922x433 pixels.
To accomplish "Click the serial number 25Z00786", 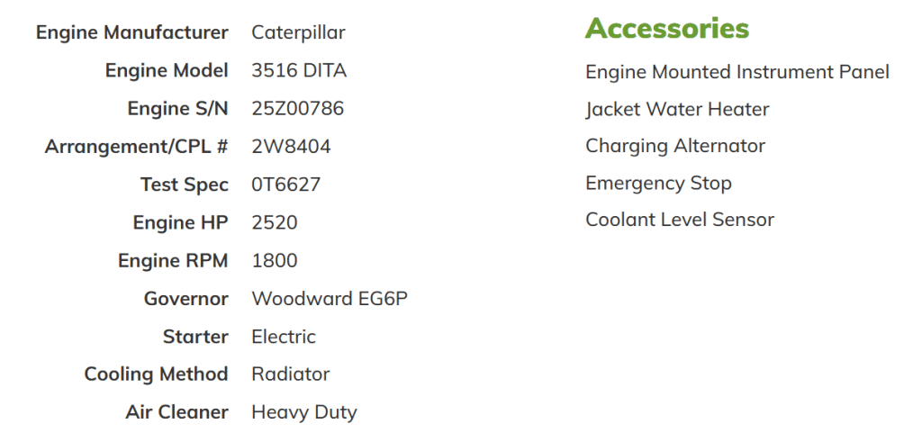I will (297, 109).
